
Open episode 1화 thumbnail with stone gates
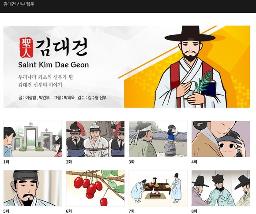click(33, 139)
